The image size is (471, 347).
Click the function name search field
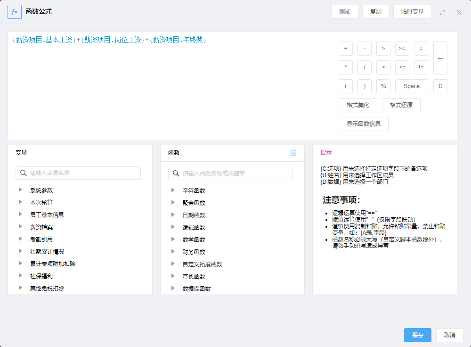click(230, 173)
